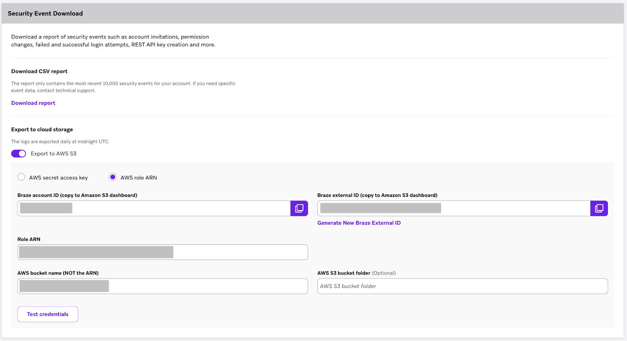This screenshot has height=341, width=627.
Task: Click the Export to cloud storage heading
Action: click(42, 130)
